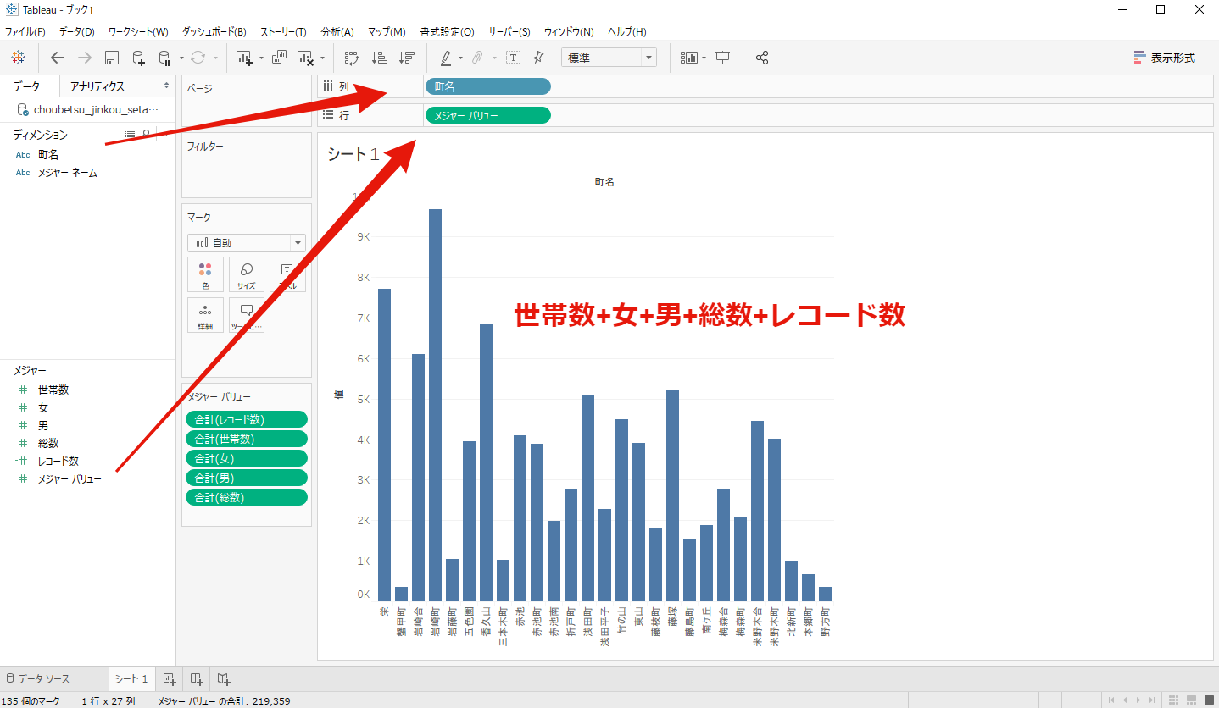Click the refresh data circular arrows icon
Viewport: 1219px width, 708px height.
click(198, 58)
